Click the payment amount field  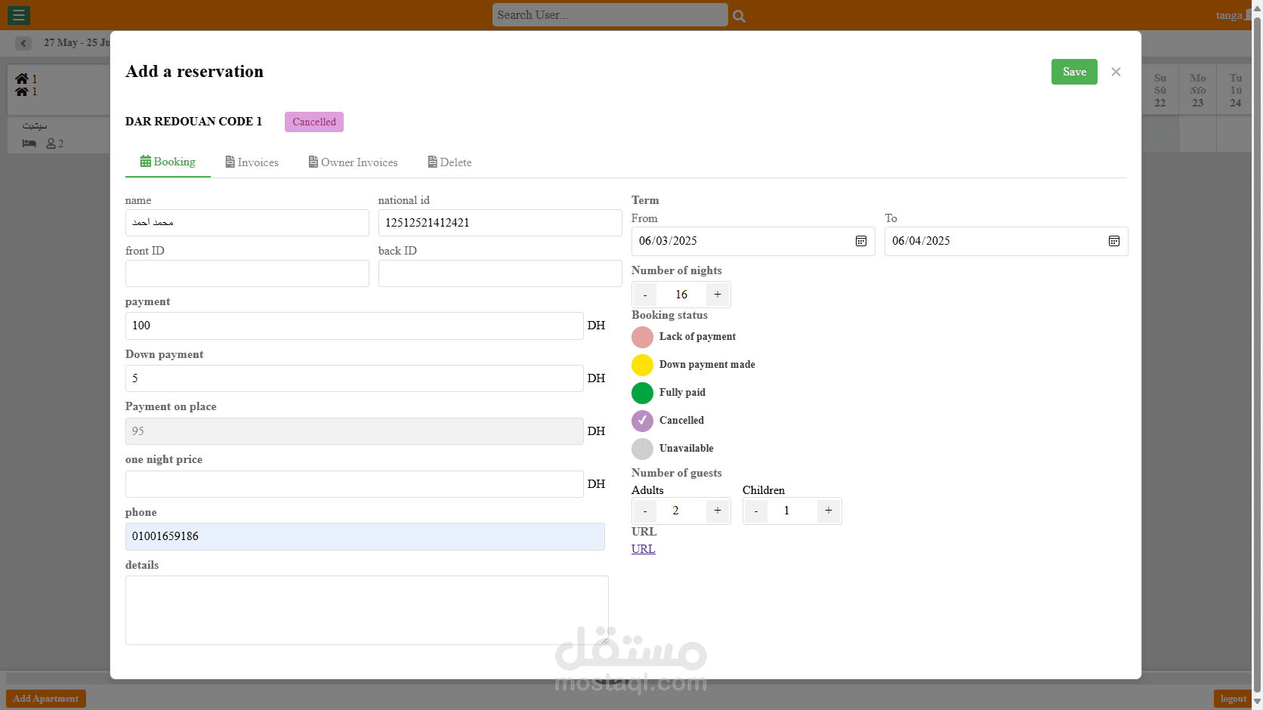click(354, 326)
